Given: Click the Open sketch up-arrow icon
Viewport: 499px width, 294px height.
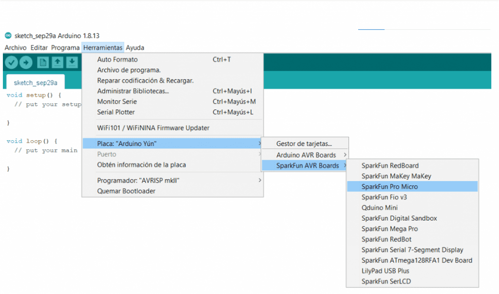Looking at the screenshot, I should pyautogui.click(x=58, y=62).
